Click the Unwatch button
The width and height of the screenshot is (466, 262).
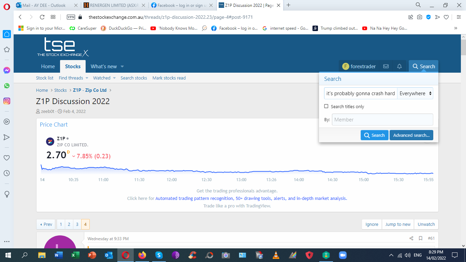pyautogui.click(x=426, y=224)
